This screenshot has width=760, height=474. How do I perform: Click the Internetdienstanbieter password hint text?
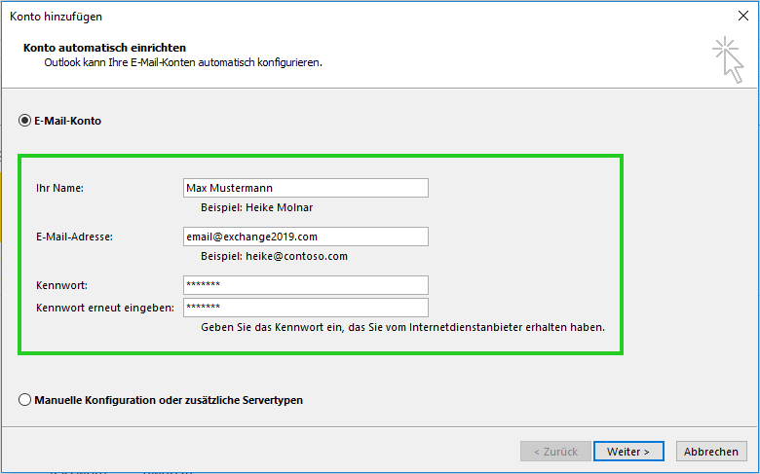click(402, 327)
